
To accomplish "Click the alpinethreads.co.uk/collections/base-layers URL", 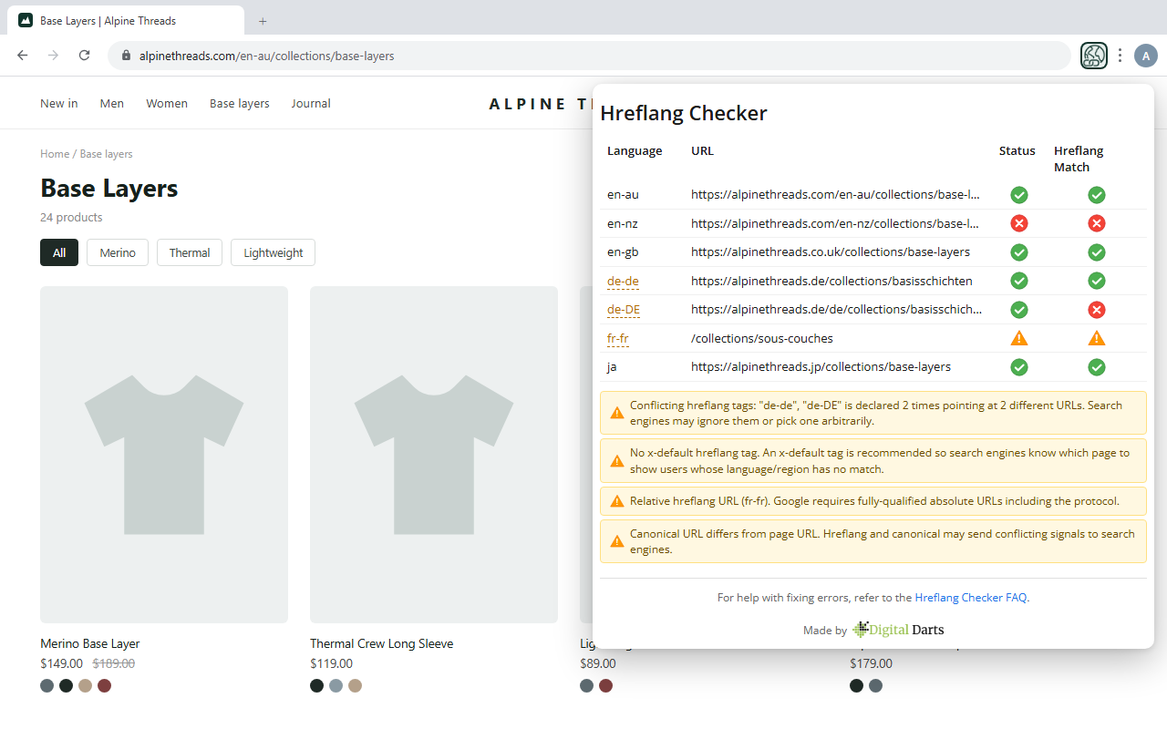I will pos(831,252).
